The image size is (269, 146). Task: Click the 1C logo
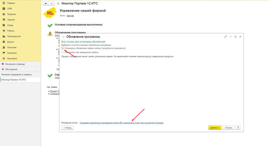(50, 13)
